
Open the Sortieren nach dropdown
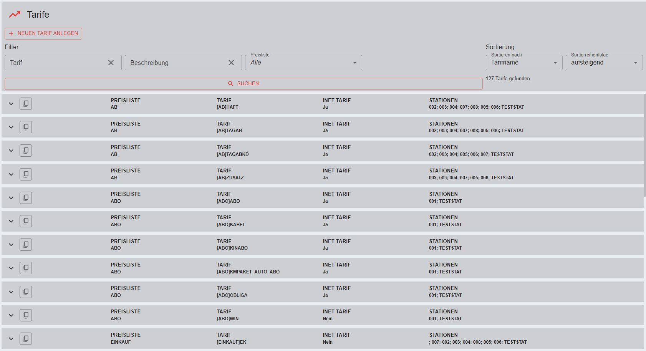[524, 63]
